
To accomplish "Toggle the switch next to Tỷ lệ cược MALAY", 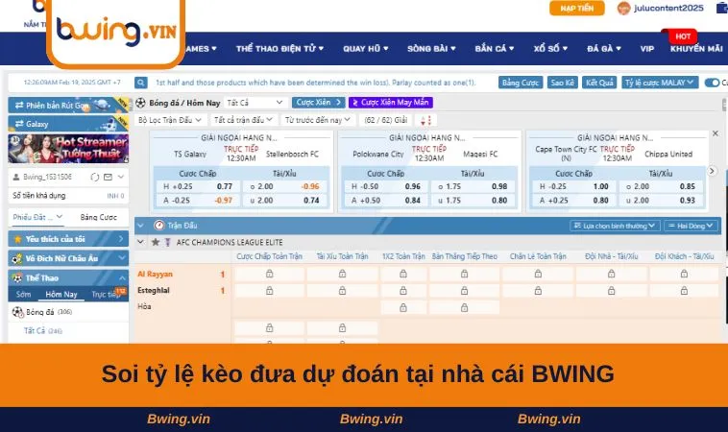I will click(712, 83).
